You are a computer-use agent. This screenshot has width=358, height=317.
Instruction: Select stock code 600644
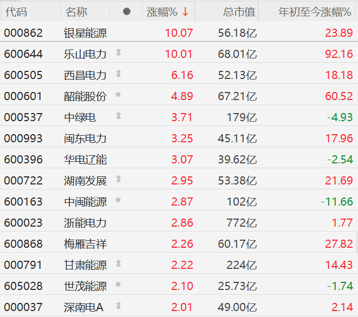click(x=23, y=54)
